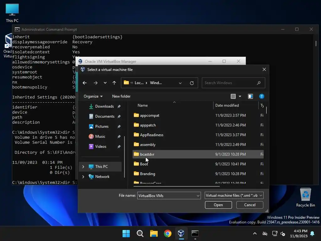
Task: Click the Search Windows field
Action: [233, 83]
